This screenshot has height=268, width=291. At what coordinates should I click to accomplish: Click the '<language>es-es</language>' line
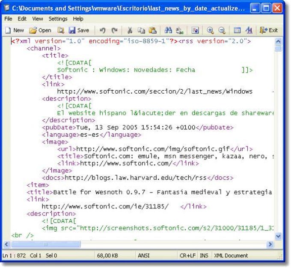pos(92,135)
